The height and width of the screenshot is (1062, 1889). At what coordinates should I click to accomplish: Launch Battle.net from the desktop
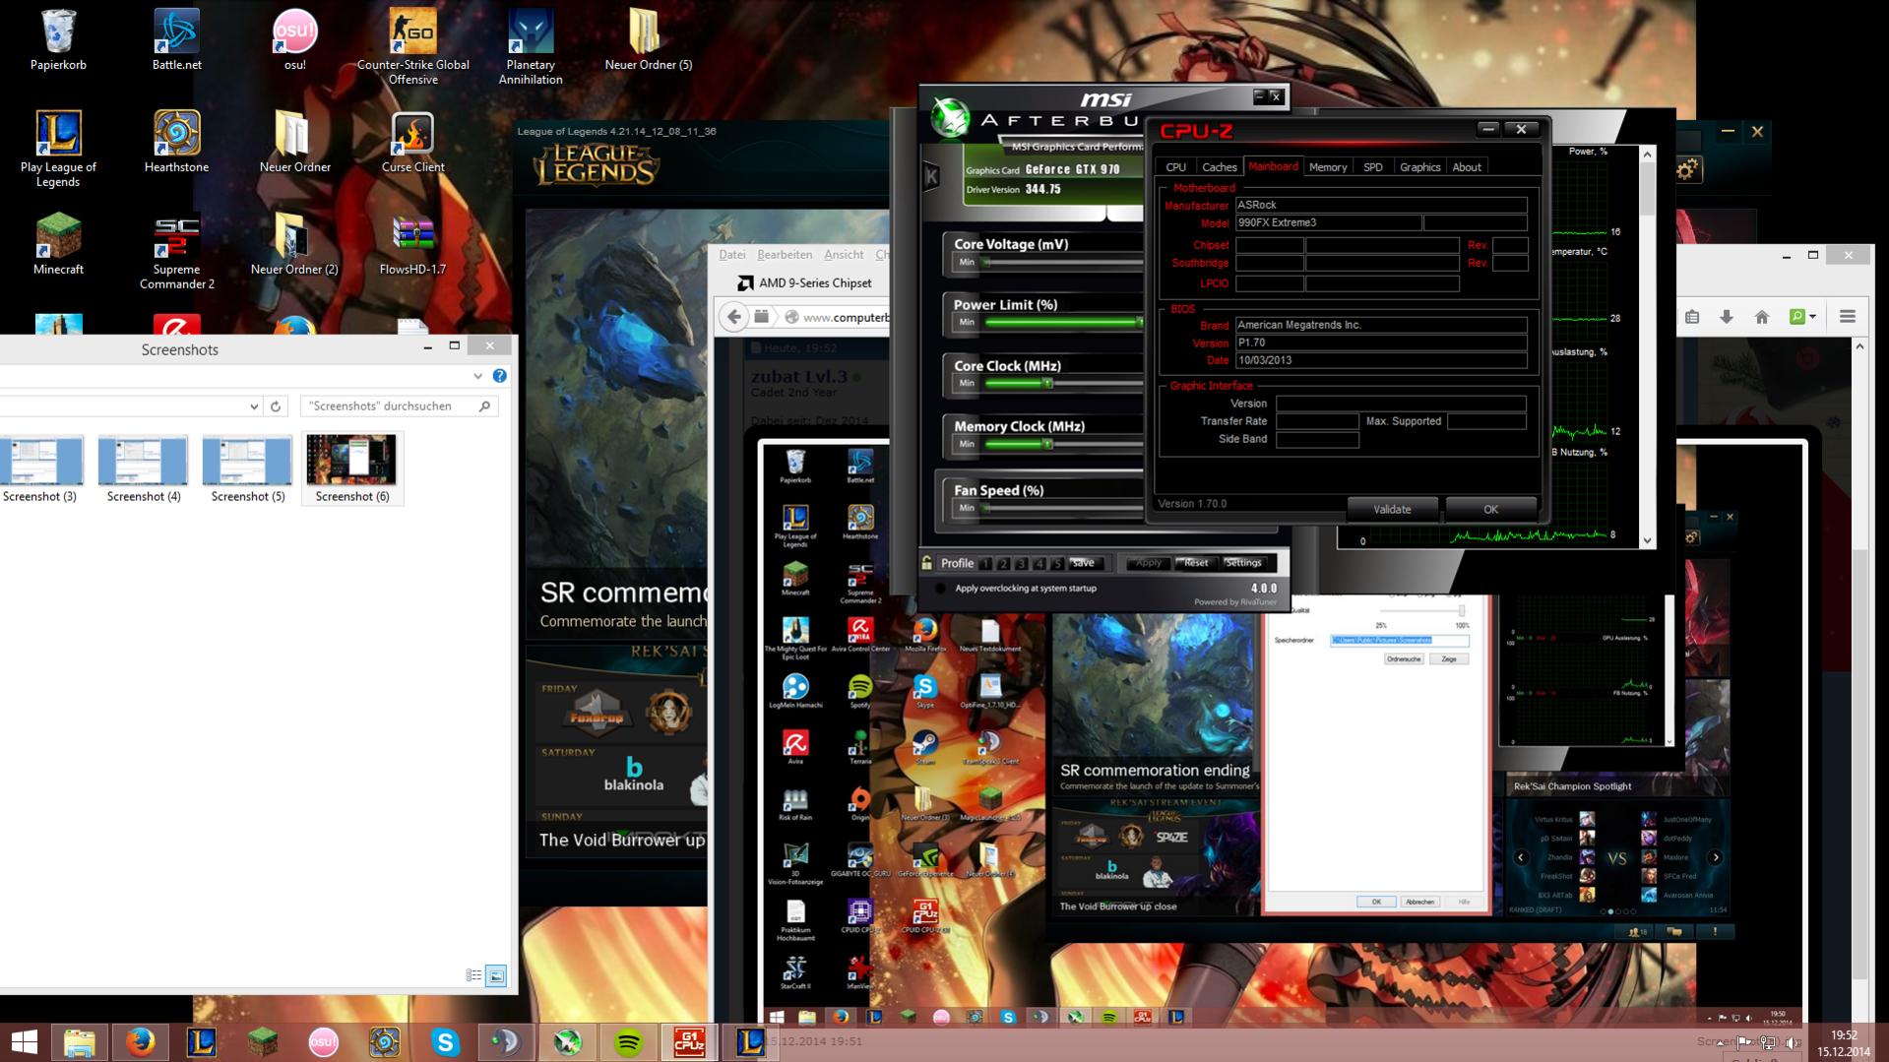tap(176, 40)
